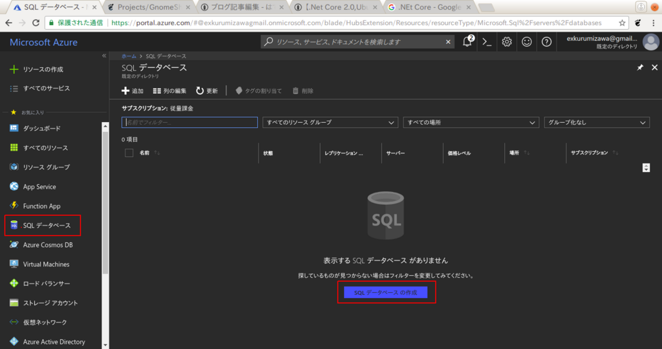This screenshot has width=662, height=349.
Task: Bookmark page with the star icon
Action: 622,23
